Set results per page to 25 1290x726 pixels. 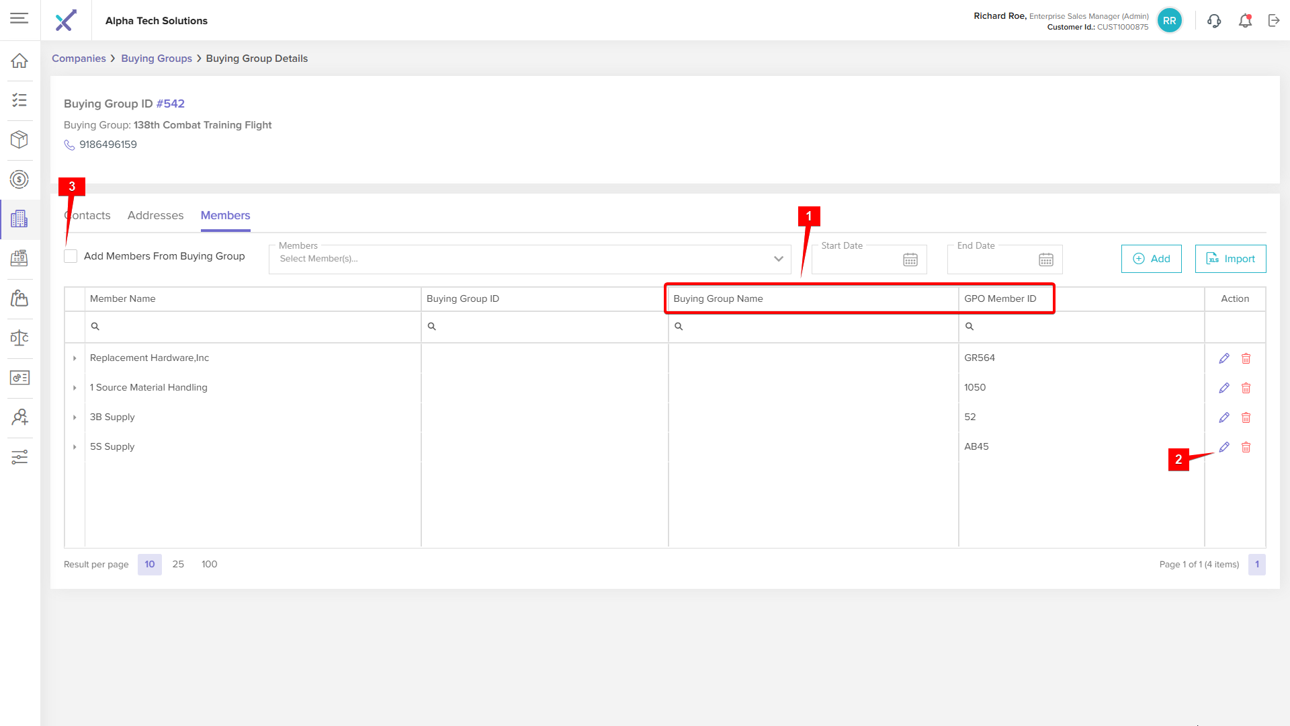[x=178, y=564]
